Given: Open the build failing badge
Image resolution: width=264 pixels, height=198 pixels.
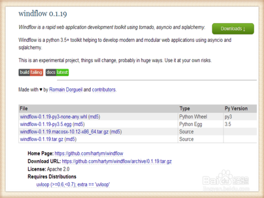Looking at the screenshot, I should point(31,72).
